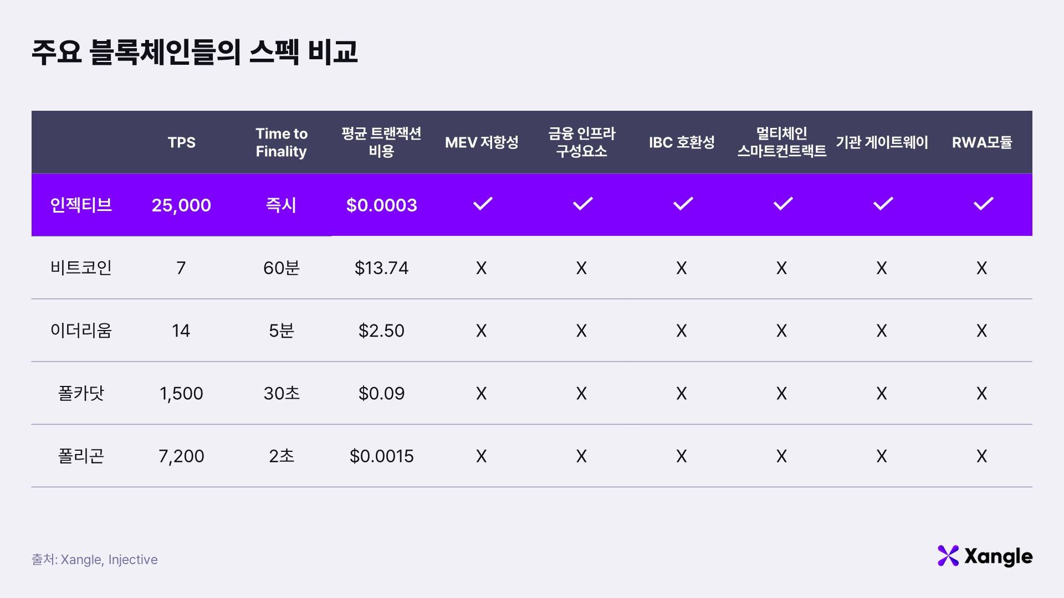This screenshot has height=598, width=1064.
Task: Click Injective's RWA모듈 checkmark
Action: point(983,204)
